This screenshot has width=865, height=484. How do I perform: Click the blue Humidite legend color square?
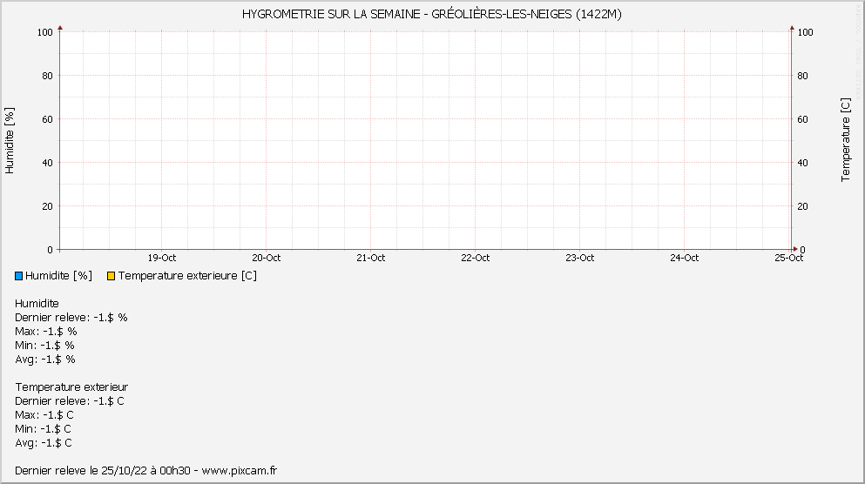19,276
